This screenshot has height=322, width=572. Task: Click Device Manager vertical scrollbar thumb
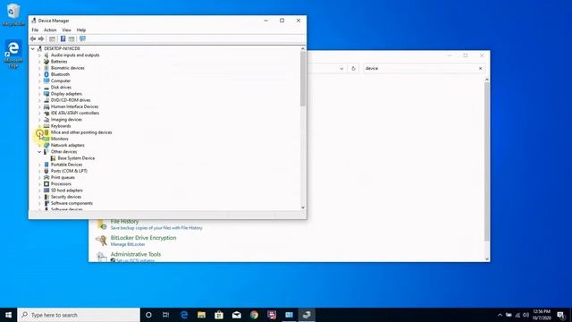303,79
